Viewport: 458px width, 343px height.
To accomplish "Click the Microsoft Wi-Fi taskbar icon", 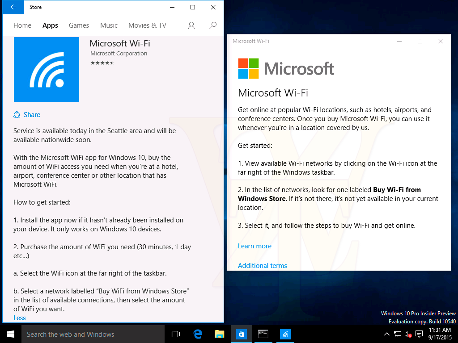I will pyautogui.click(x=285, y=334).
